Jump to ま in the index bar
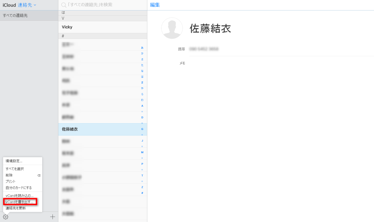This screenshot has height=222, width=374. 142,83
